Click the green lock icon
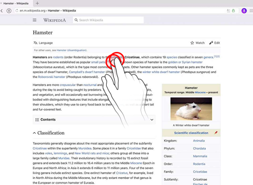This screenshot has height=185, width=253. point(233,11)
